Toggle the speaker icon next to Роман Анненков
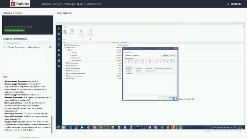 (x=50, y=47)
